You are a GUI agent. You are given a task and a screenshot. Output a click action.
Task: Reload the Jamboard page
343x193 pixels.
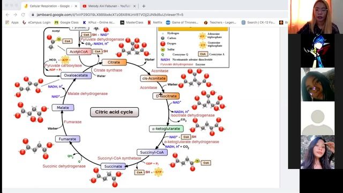23,14
